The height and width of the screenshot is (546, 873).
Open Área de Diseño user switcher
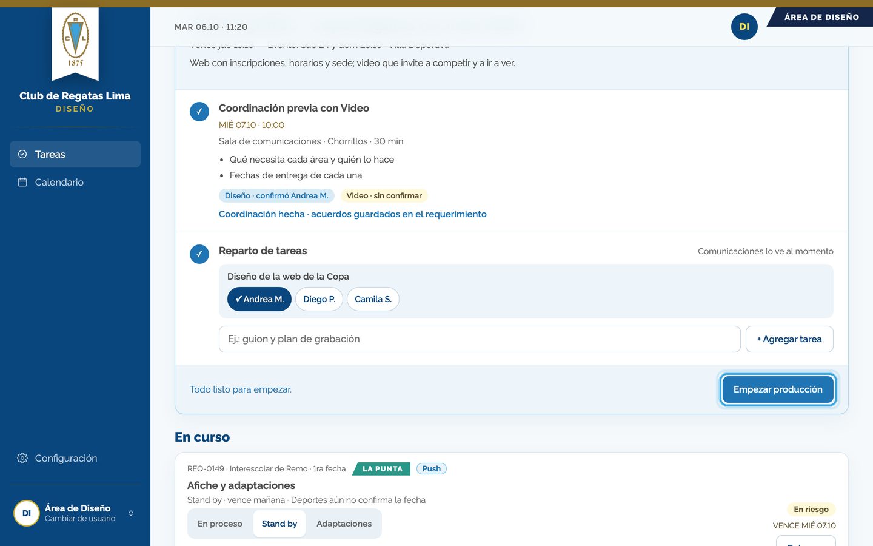tap(75, 513)
